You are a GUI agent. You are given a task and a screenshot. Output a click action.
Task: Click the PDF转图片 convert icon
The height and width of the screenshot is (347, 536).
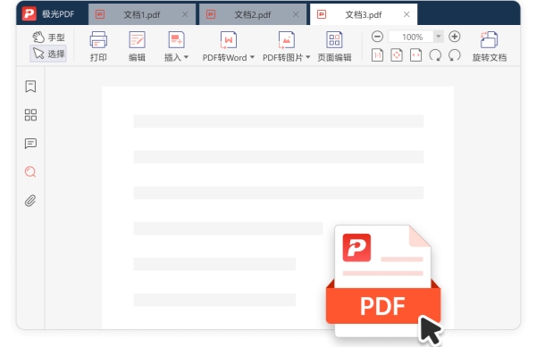(287, 40)
